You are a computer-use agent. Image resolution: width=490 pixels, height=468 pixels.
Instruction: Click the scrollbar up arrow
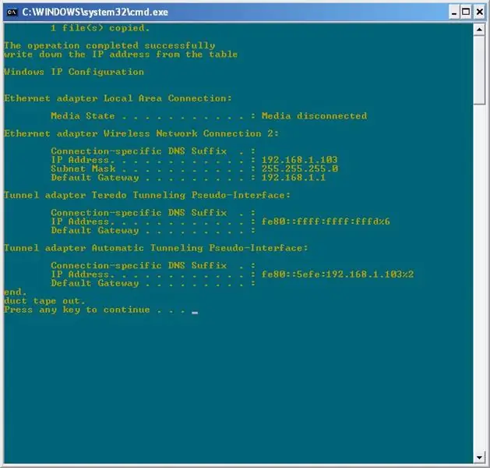[479, 30]
